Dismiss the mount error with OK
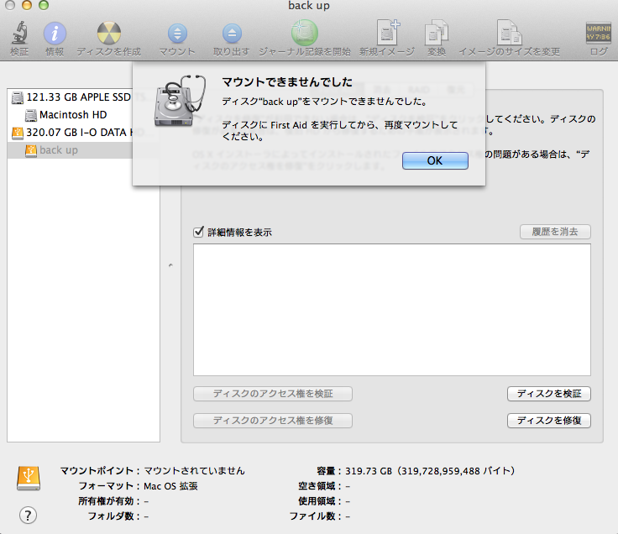Screen dimensions: 618x534 coord(435,161)
